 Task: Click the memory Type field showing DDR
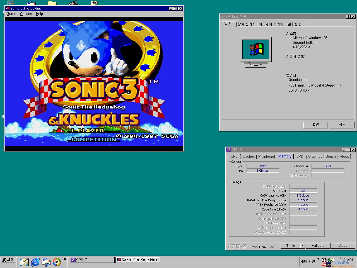pos(263,166)
